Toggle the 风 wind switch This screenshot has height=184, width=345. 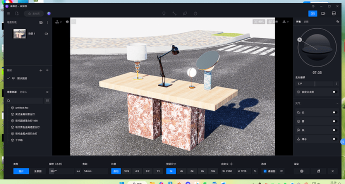pos(334,130)
